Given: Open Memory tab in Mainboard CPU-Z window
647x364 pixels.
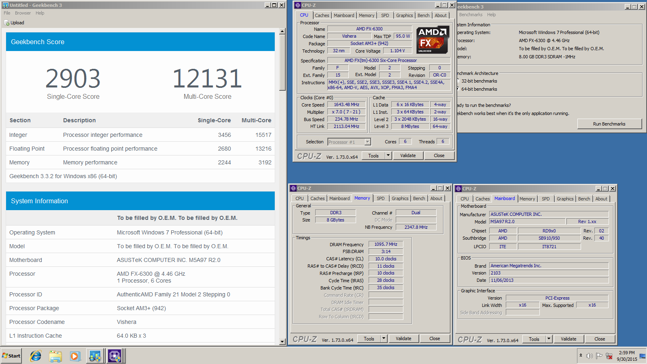Looking at the screenshot, I should pyautogui.click(x=527, y=199).
